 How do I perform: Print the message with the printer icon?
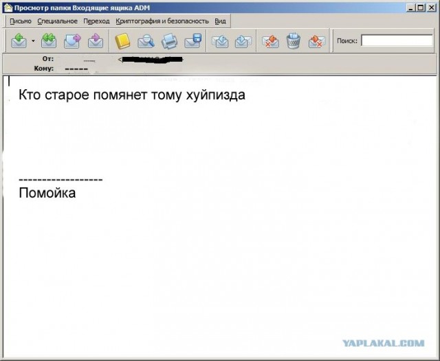(169, 41)
